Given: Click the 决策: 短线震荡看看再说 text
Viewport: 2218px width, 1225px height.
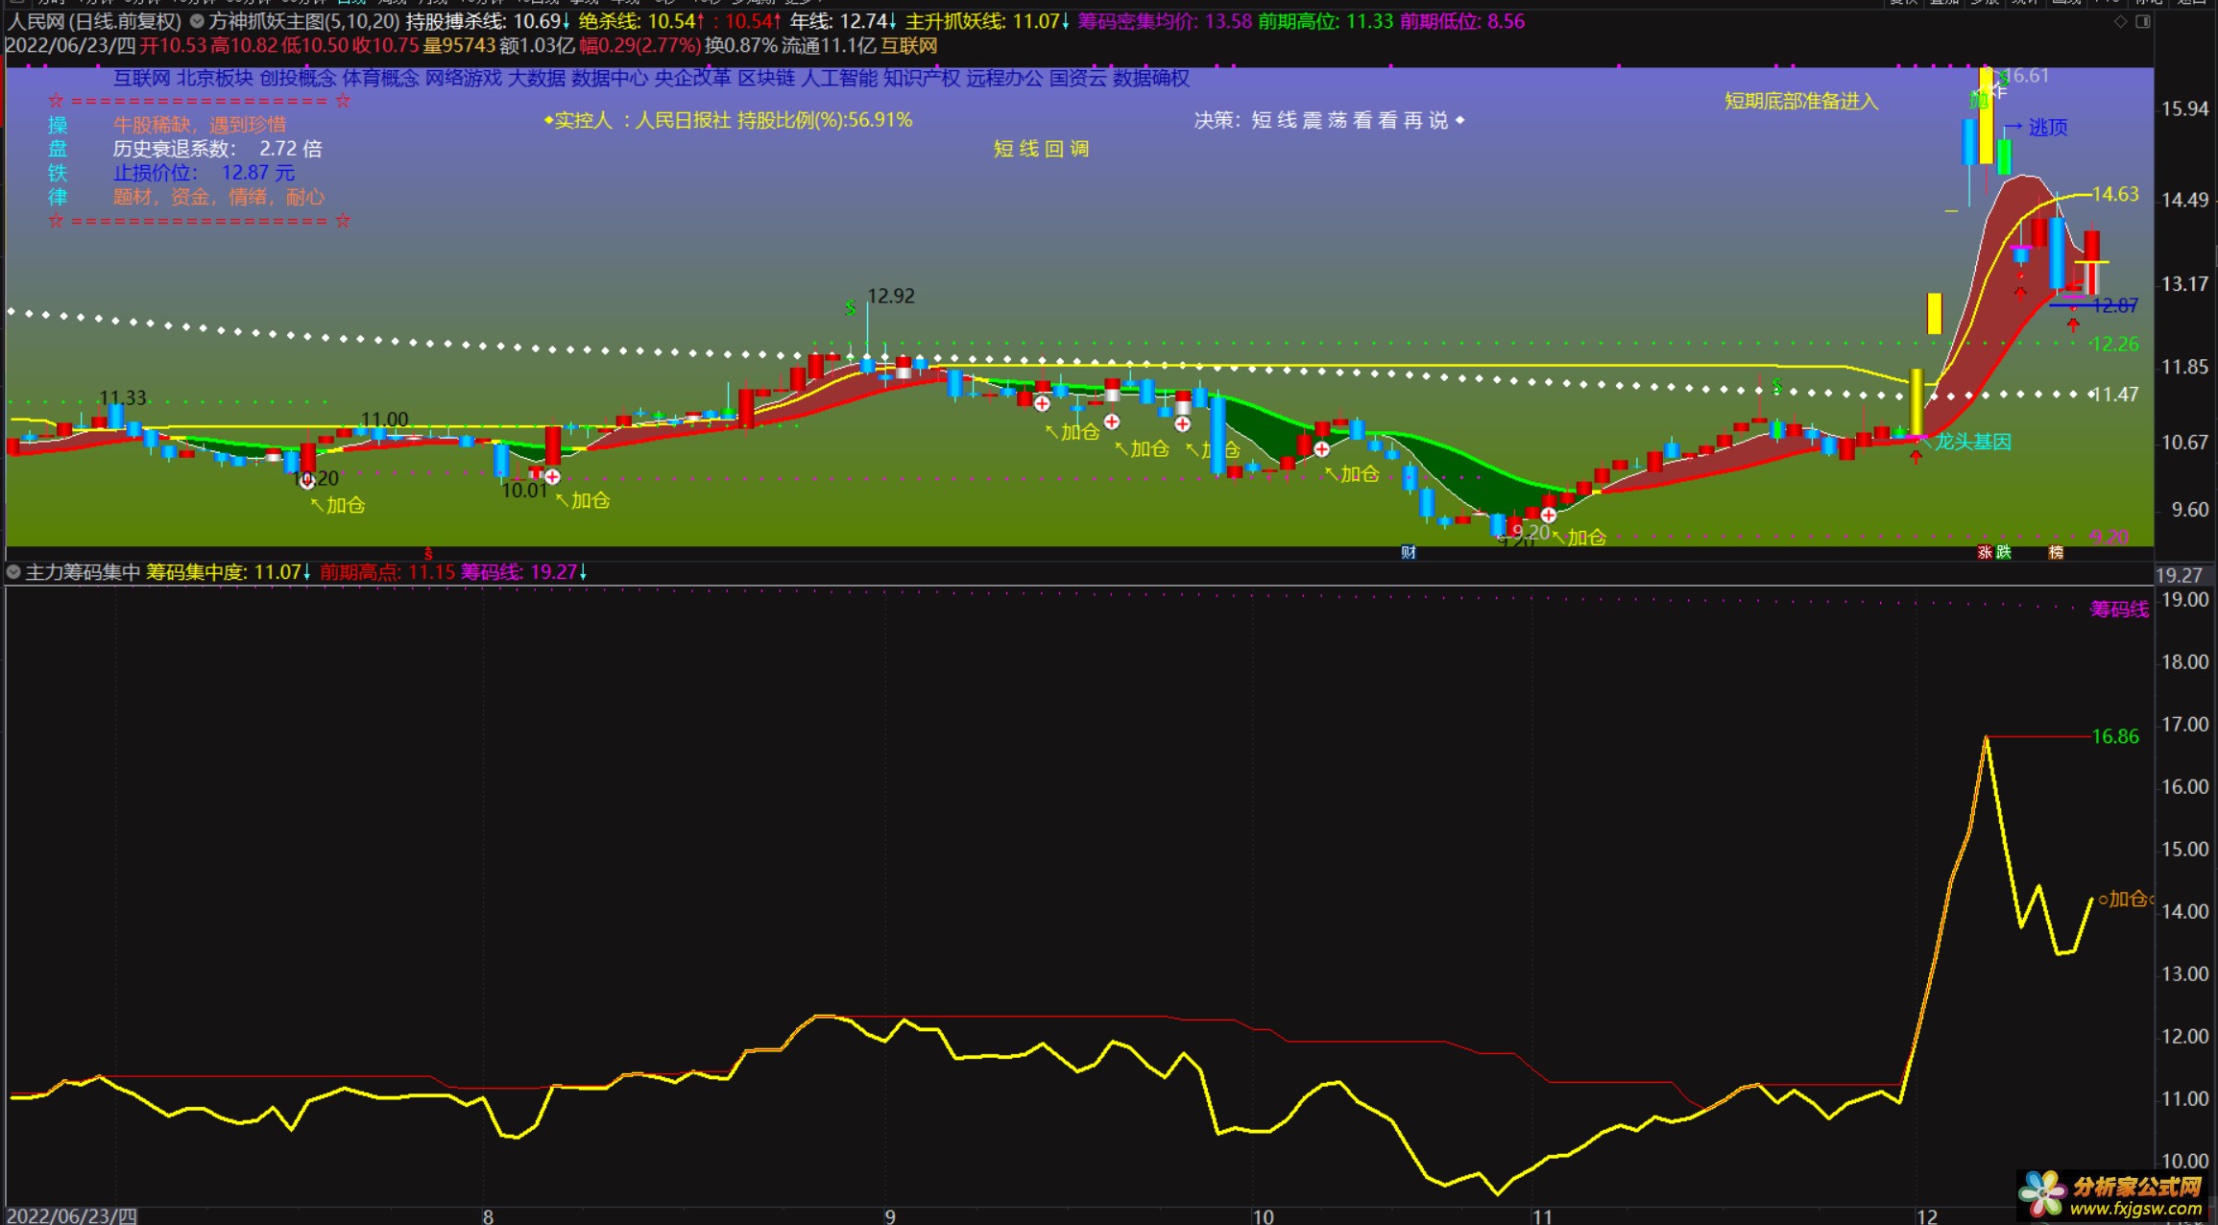Looking at the screenshot, I should point(1329,120).
